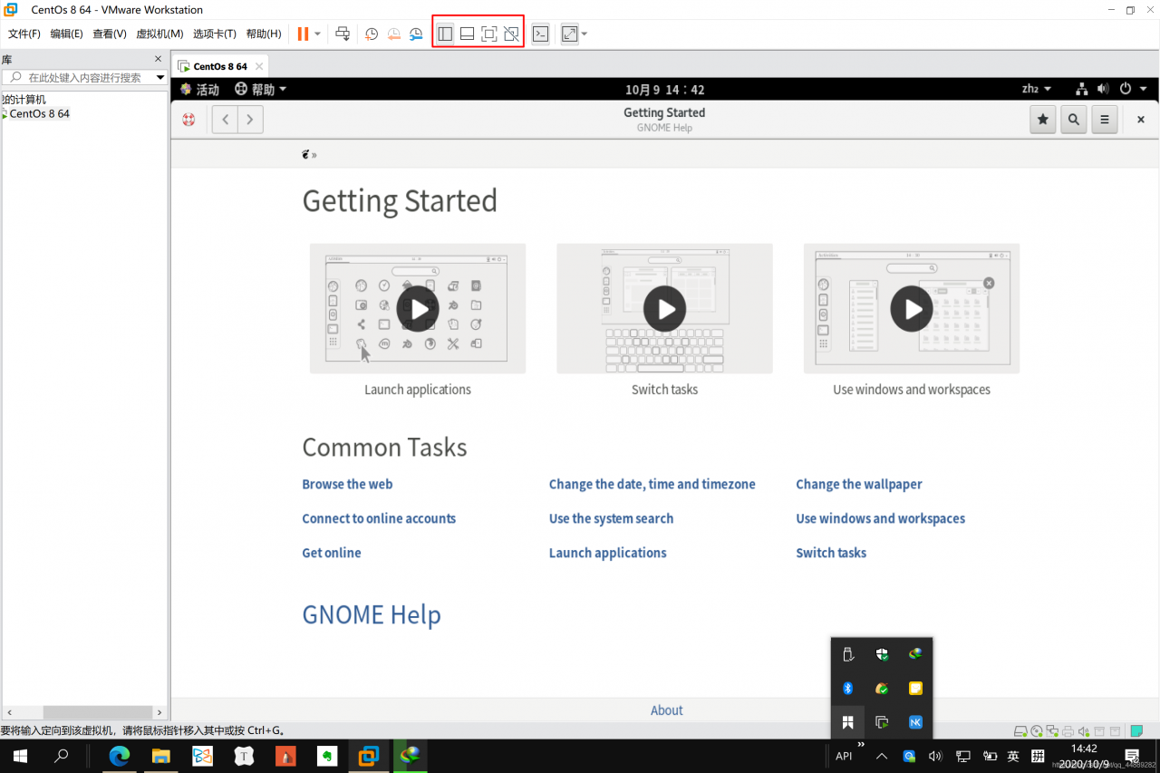Click the library scrollbar right arrow

coord(159,712)
